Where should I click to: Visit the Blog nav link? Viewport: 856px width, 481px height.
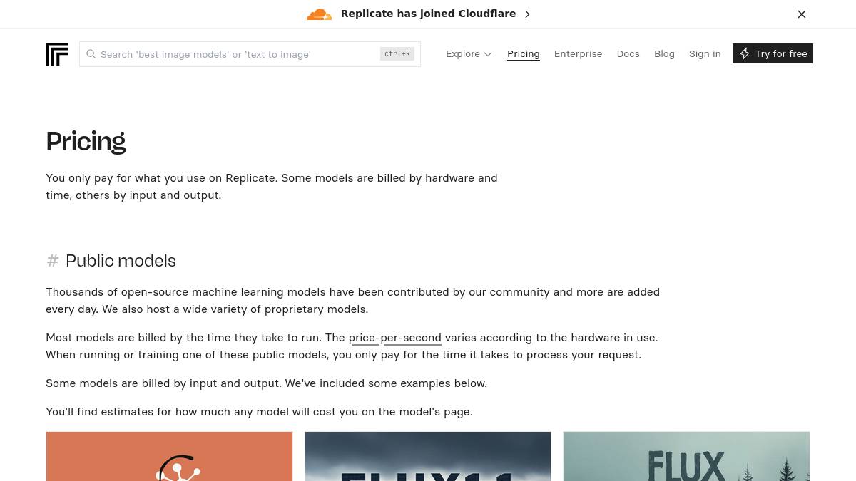664,54
